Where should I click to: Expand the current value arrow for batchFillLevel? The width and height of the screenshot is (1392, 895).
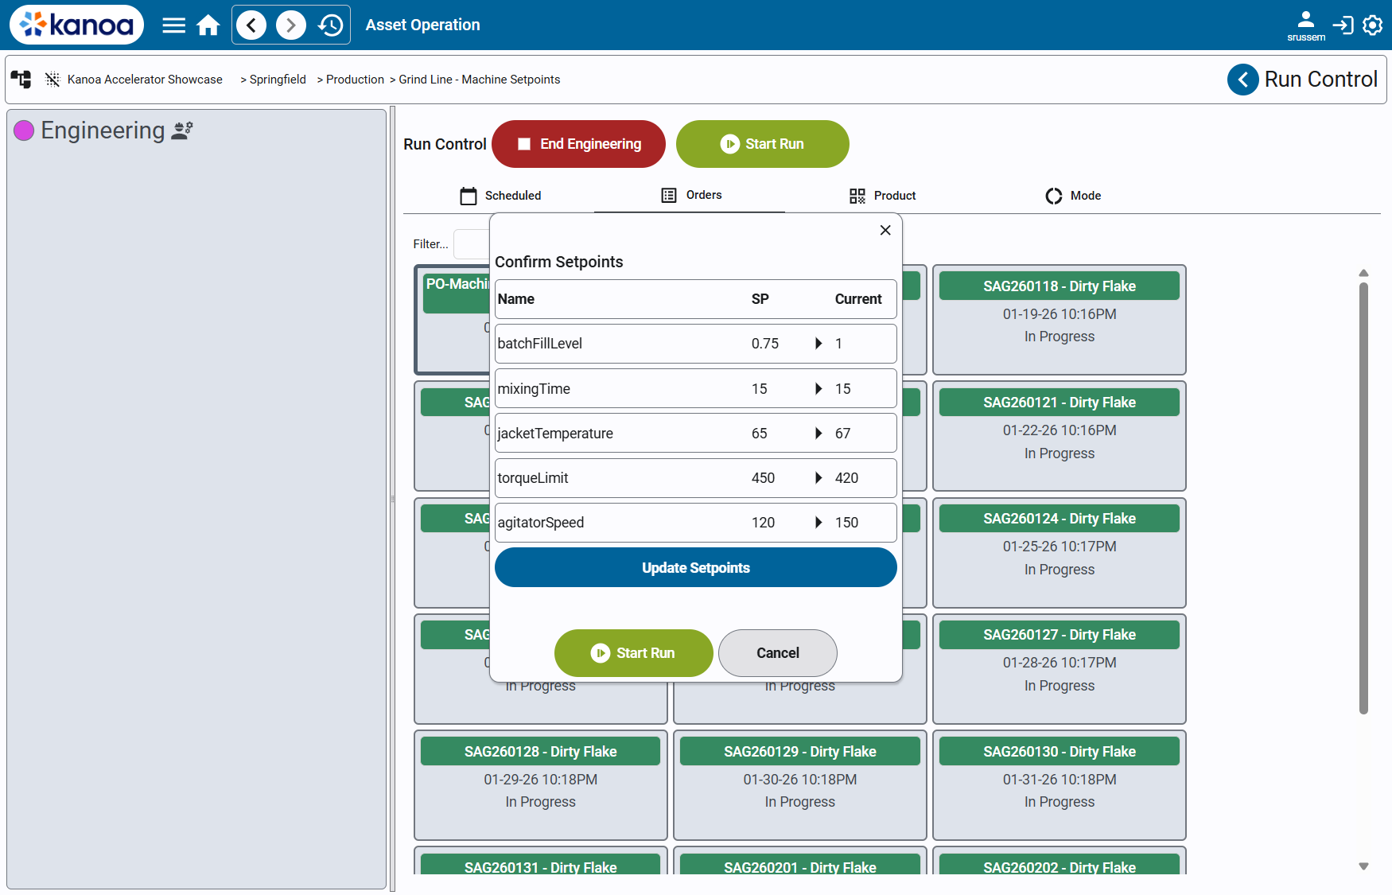[818, 343]
